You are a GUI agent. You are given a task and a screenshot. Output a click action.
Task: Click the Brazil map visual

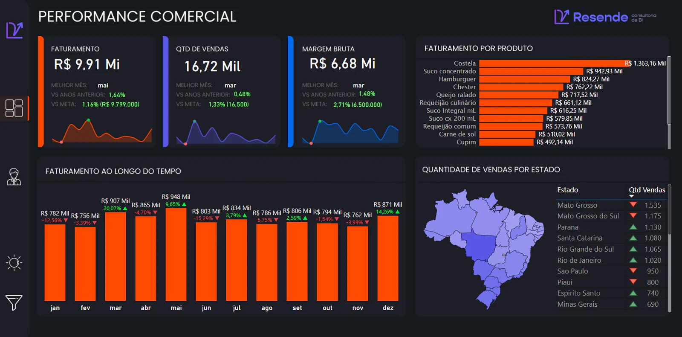(484, 250)
